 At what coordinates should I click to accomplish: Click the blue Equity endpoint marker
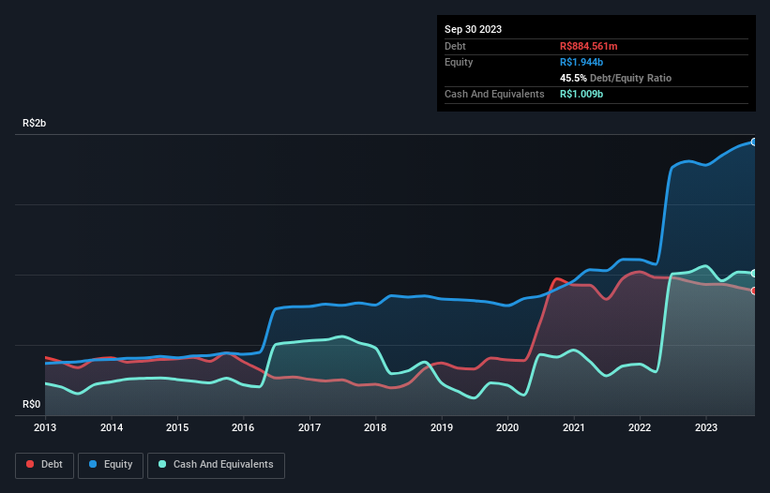click(754, 142)
